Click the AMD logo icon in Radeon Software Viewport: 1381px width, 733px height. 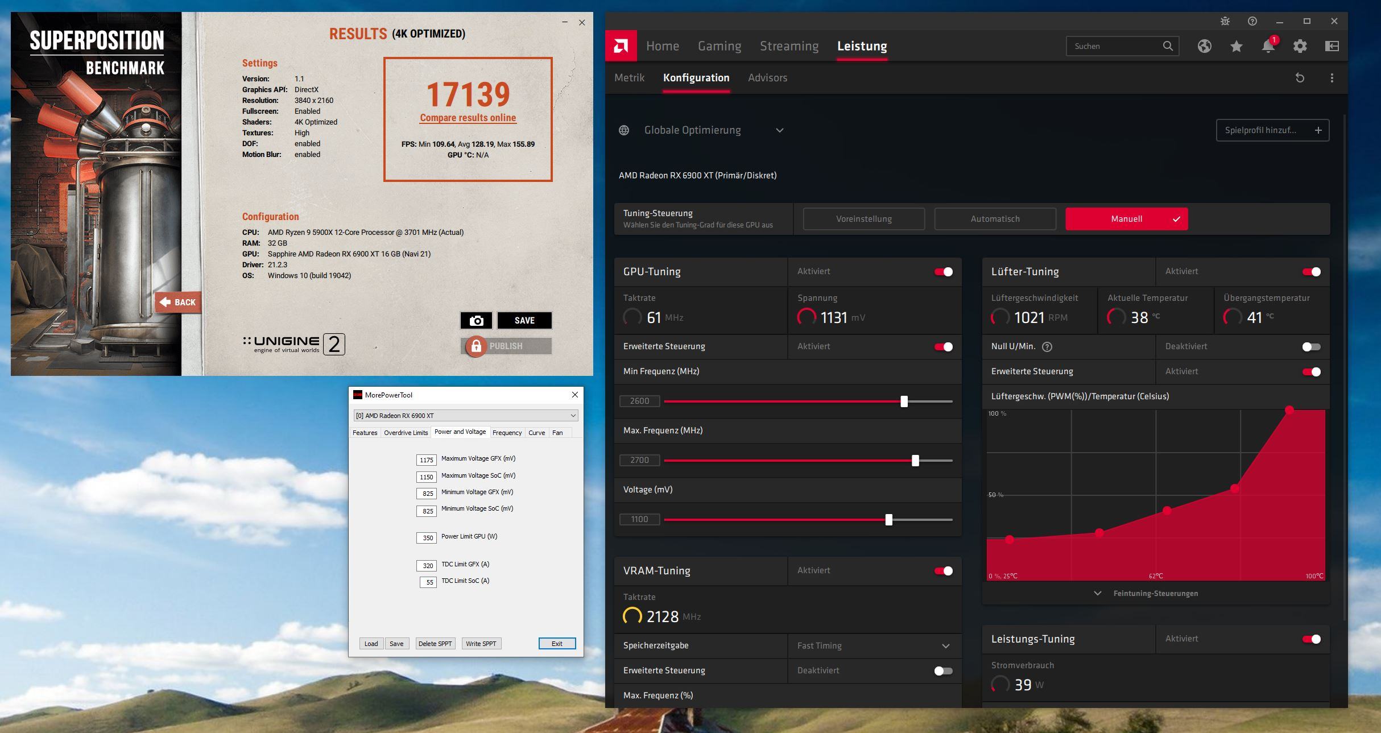[621, 46]
